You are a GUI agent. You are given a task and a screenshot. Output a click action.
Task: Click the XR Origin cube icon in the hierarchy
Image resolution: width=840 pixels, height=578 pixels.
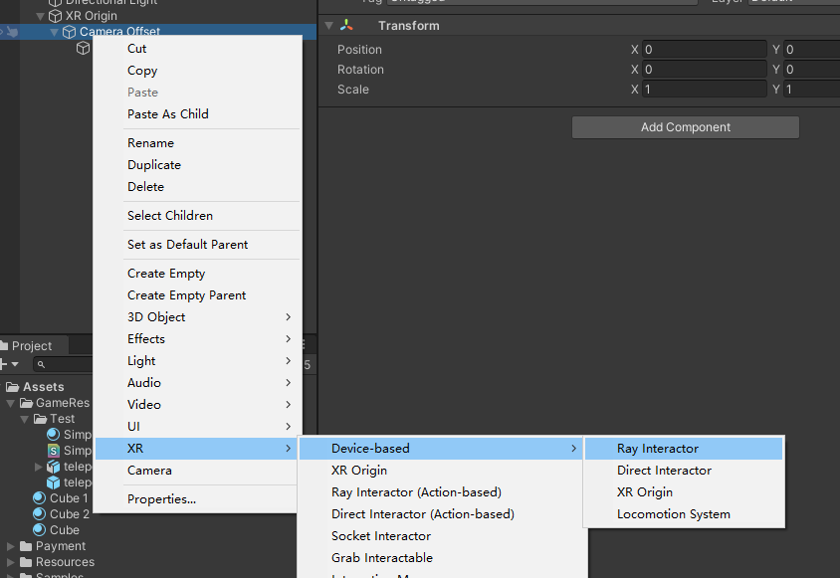point(55,16)
